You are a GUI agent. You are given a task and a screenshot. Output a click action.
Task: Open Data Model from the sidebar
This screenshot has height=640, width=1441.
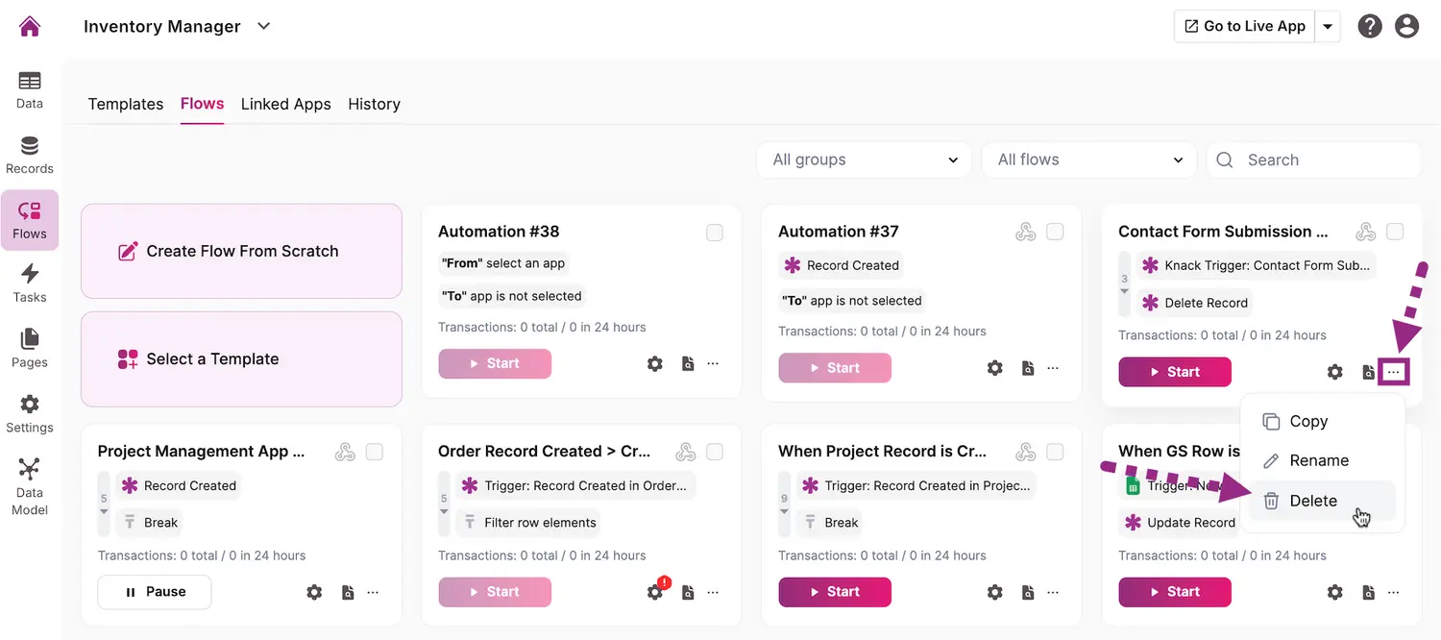click(30, 486)
